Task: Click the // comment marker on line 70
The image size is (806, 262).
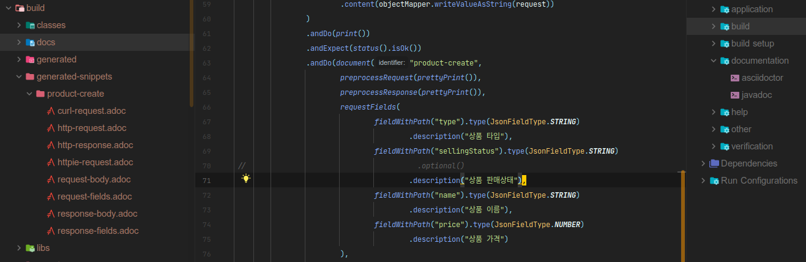Action: [x=242, y=165]
